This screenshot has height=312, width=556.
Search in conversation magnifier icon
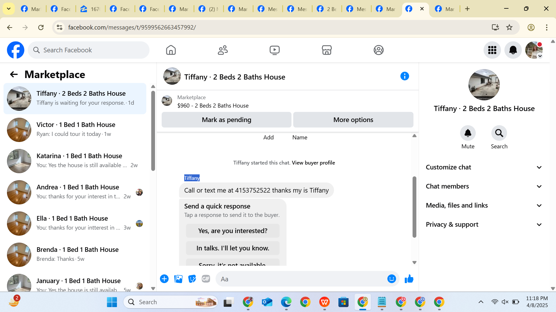tap(499, 133)
